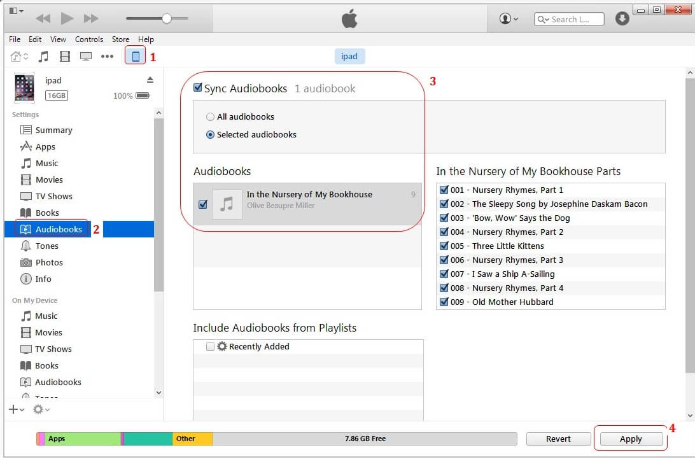The height and width of the screenshot is (464, 695).
Task: Toggle 001 - Nursery Rhymes, Part 1
Action: (444, 190)
